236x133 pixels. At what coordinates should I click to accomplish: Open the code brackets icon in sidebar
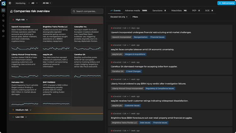pos(3,36)
